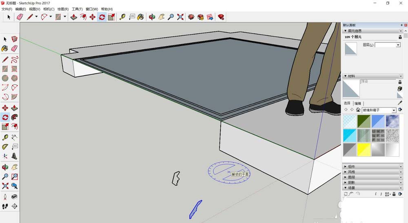This screenshot has width=408, height=223.
Task: Open the Extension Warehouse ruby icon
Action: point(221,17)
